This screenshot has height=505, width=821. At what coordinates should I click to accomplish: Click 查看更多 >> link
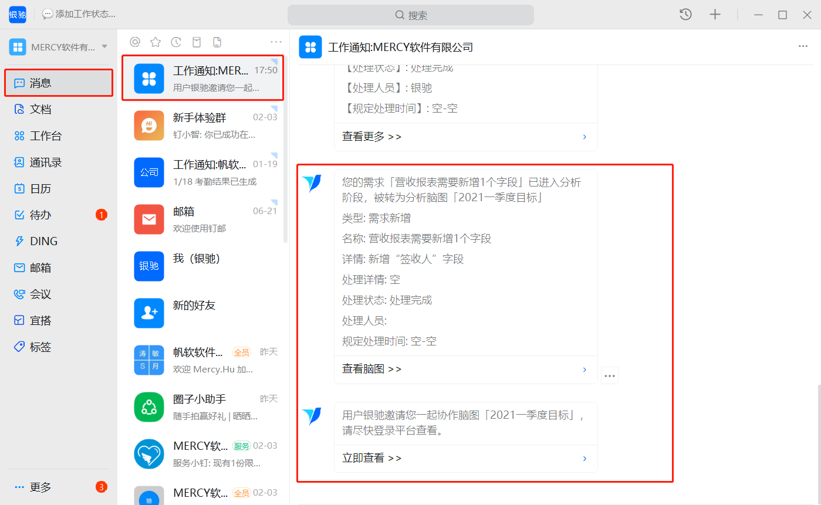(x=372, y=137)
